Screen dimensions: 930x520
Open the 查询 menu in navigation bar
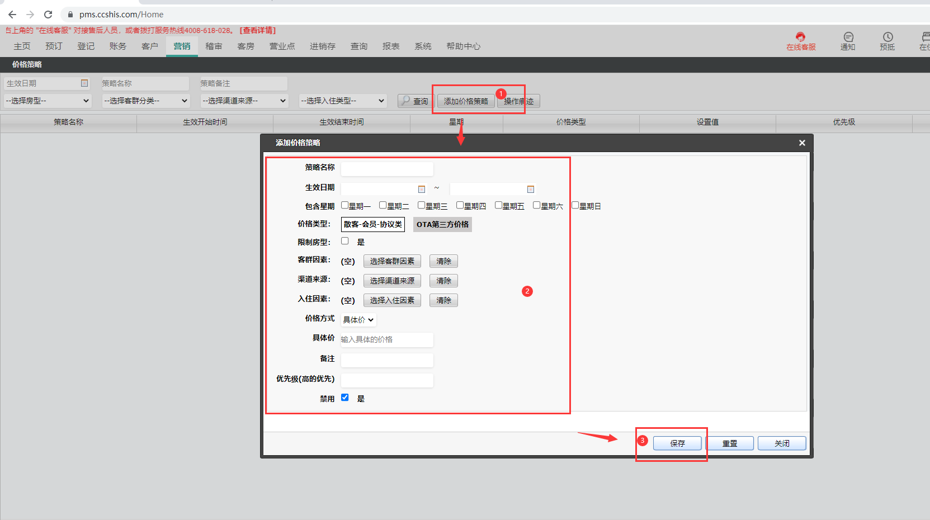tap(359, 46)
